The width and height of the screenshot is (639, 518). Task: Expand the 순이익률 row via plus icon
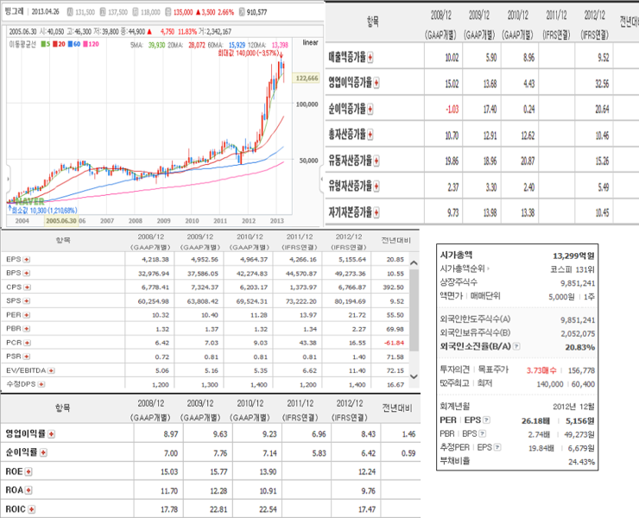[x=43, y=452]
